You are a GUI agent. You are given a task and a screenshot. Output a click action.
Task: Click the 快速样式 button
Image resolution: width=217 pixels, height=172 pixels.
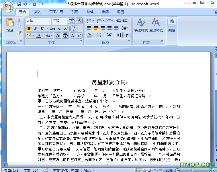[141, 26]
